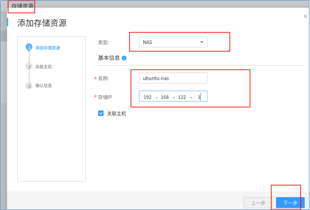Click the third IP octet 122

click(x=182, y=97)
